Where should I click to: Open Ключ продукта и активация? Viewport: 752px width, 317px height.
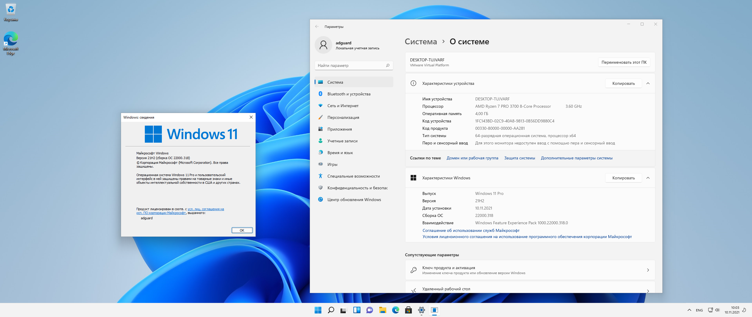[x=530, y=270]
